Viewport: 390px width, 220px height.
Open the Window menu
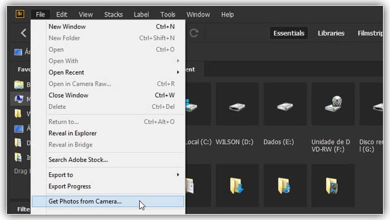[x=198, y=14]
